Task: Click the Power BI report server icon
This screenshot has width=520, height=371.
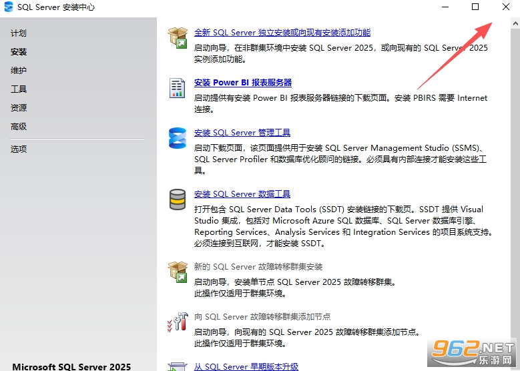Action: (x=177, y=88)
